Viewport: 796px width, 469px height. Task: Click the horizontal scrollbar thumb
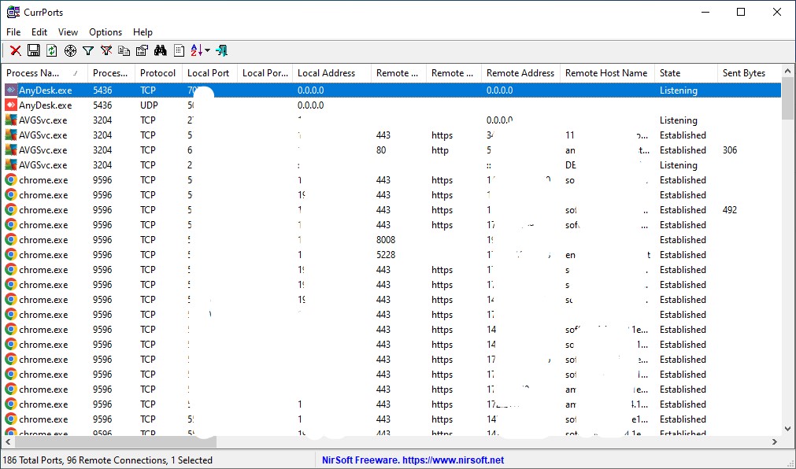pyautogui.click(x=116, y=442)
